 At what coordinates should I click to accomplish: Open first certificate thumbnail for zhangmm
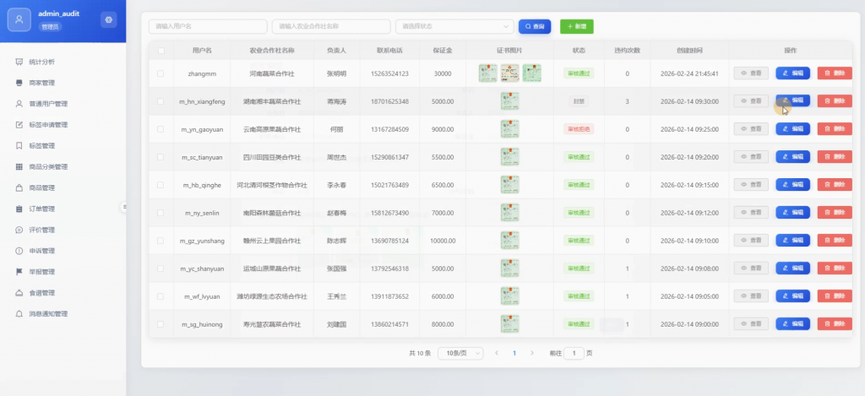[487, 73]
